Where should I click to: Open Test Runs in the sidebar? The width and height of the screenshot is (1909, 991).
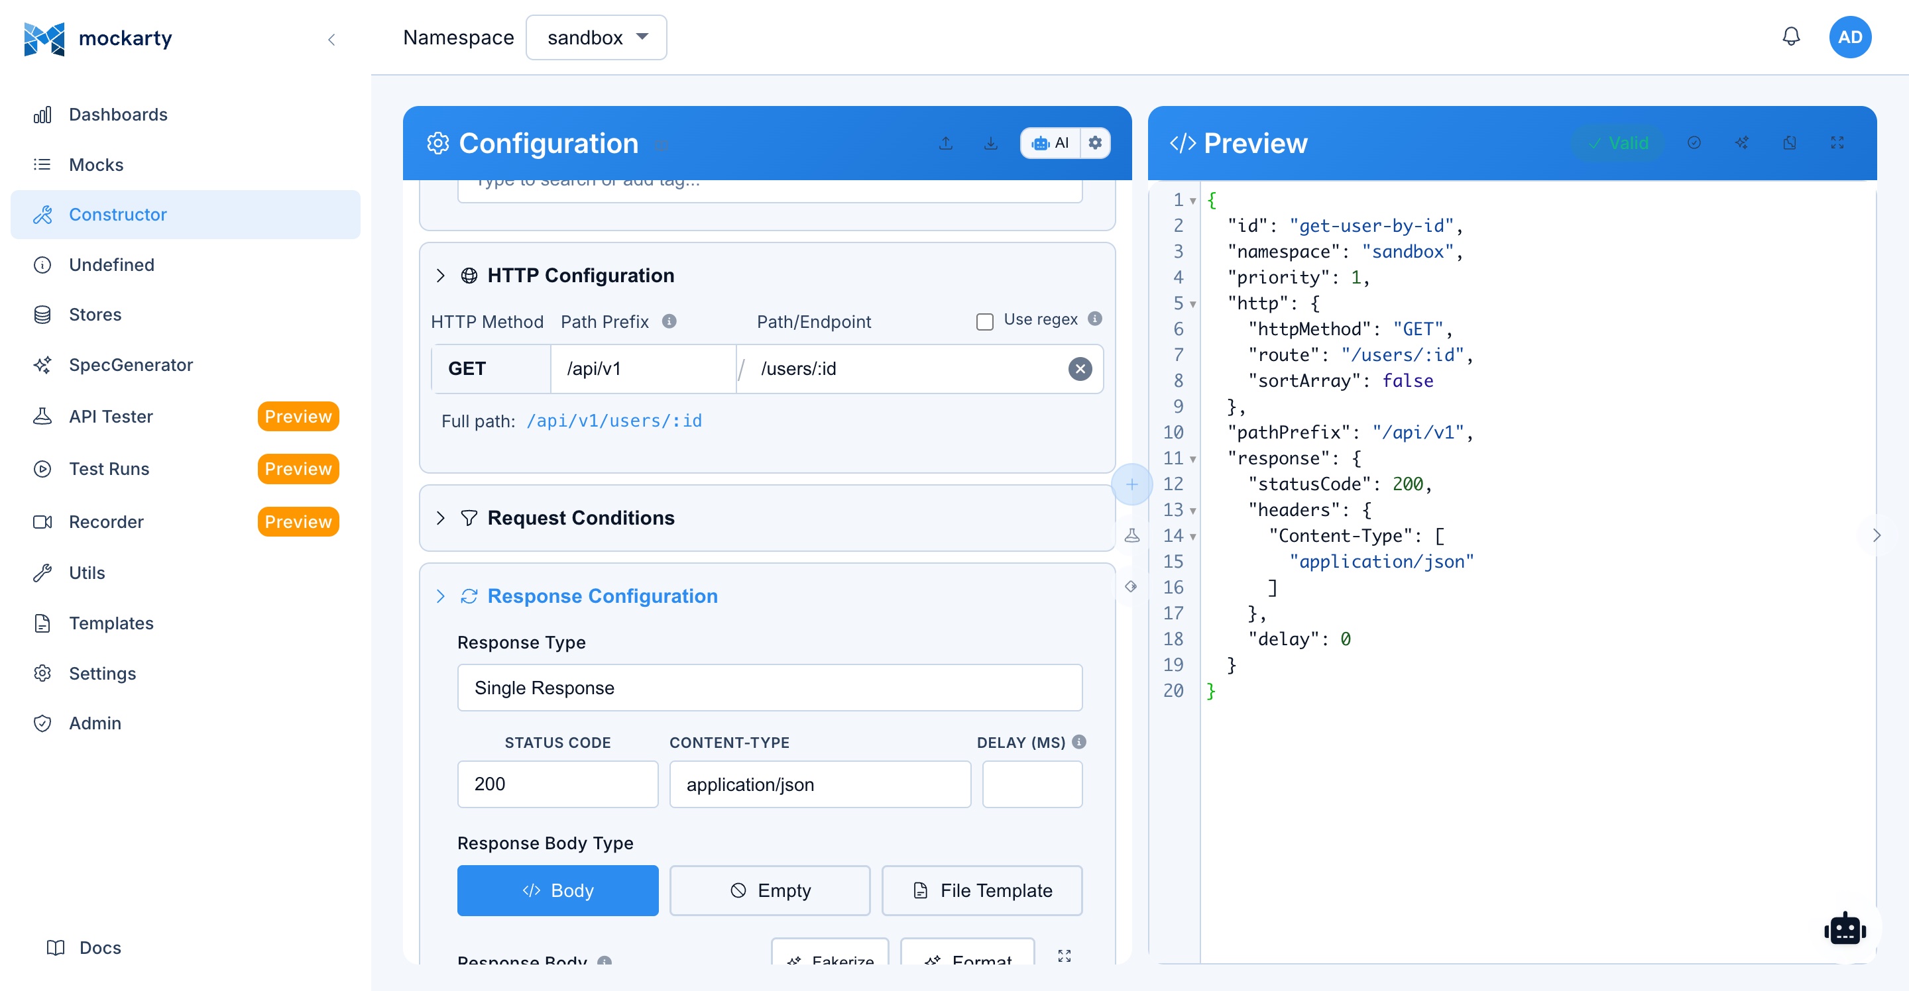click(x=186, y=469)
